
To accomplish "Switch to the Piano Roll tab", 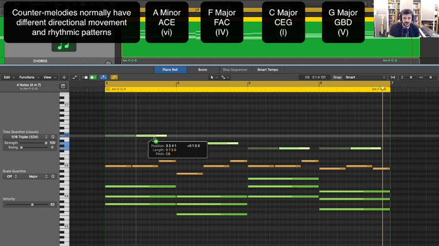I will pyautogui.click(x=170, y=69).
